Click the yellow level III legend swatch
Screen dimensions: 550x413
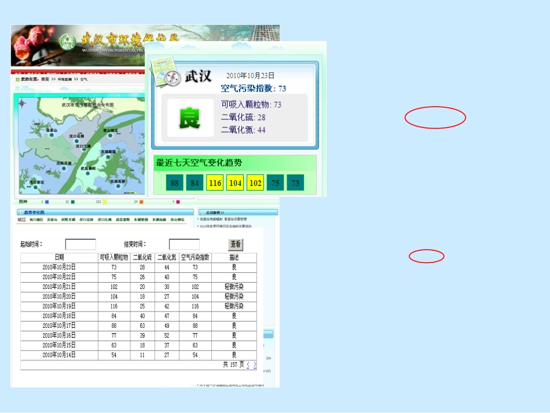pos(105,202)
